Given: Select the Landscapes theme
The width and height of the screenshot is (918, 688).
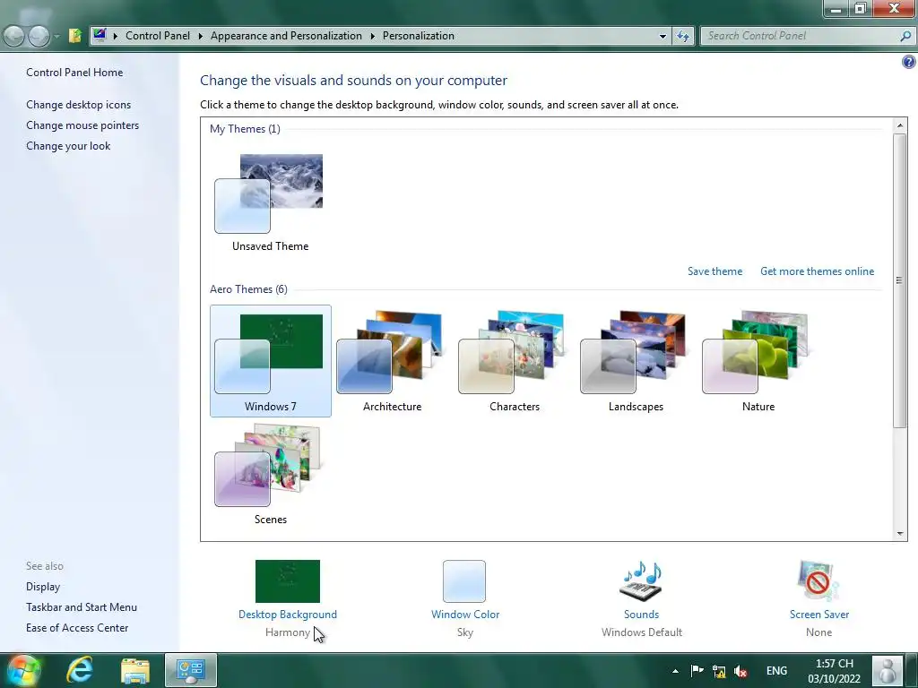Looking at the screenshot, I should point(636,361).
